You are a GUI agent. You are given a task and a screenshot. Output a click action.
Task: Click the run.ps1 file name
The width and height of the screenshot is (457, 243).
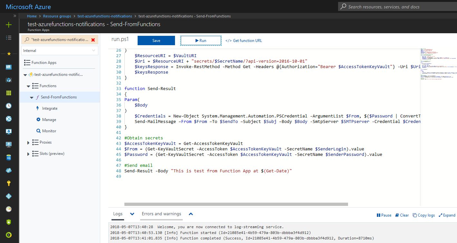tap(120, 39)
